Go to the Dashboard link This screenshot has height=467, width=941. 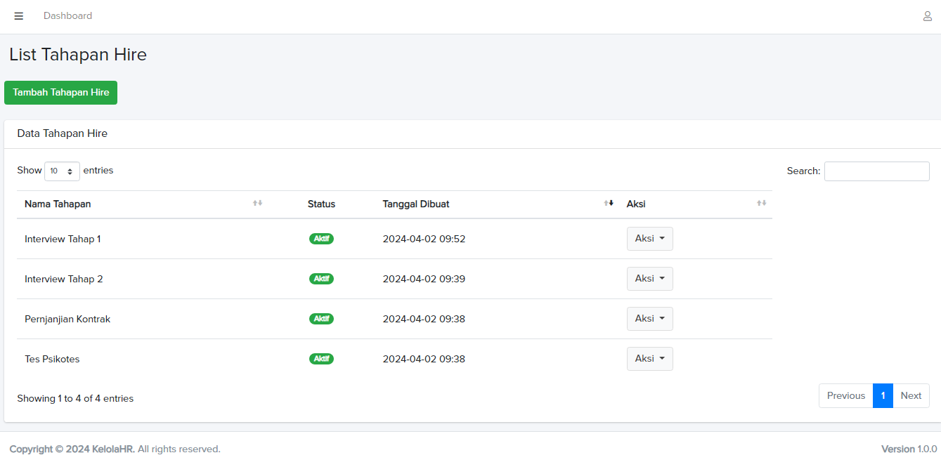pyautogui.click(x=67, y=16)
